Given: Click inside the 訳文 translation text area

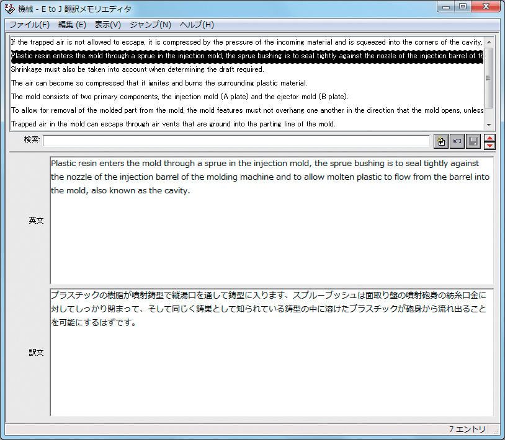Looking at the screenshot, I should click(x=272, y=372).
